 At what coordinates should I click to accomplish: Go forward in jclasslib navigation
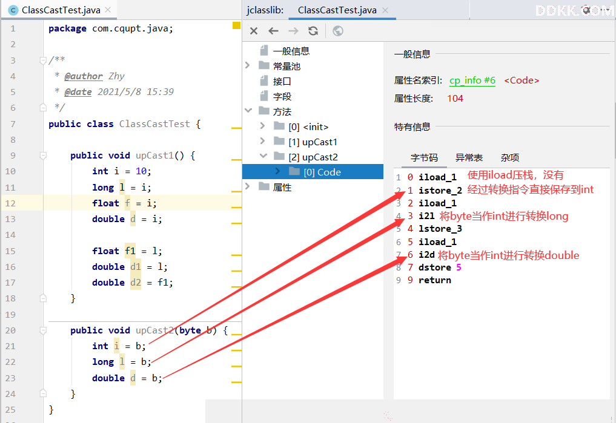click(x=293, y=31)
